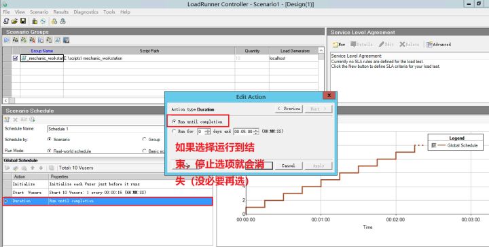
Task: Click the Start Time clock icon
Action: (x=32, y=119)
